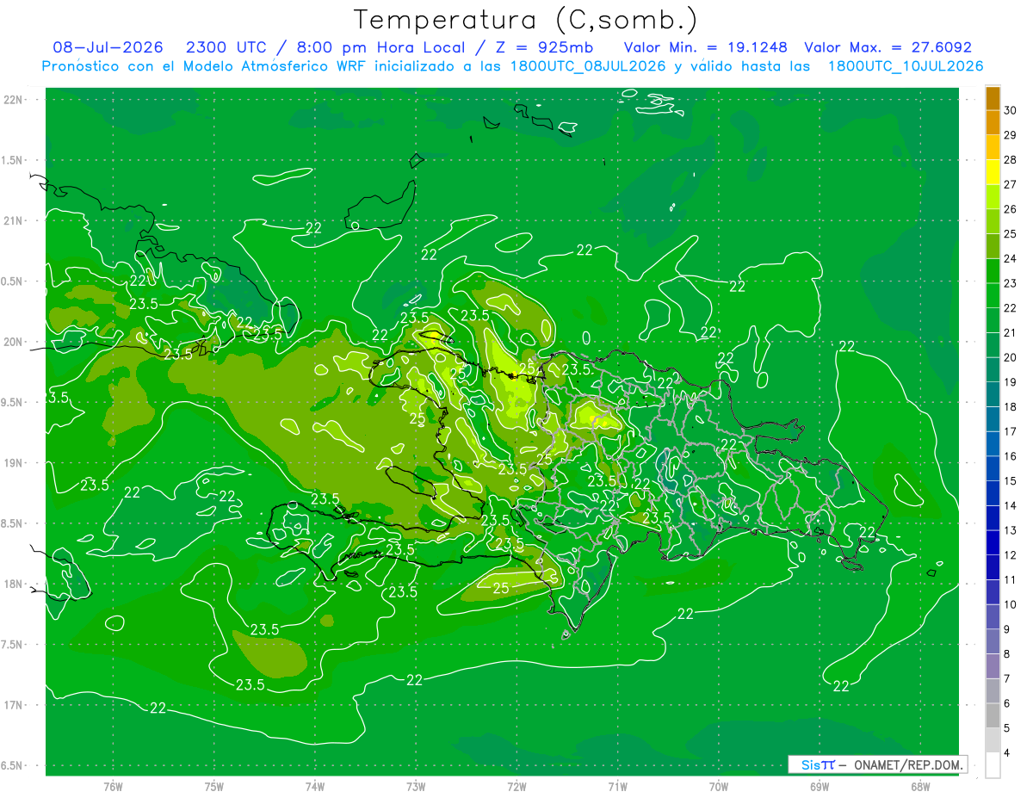Click 'Valor Min. = 19.1248'
The width and height of the screenshot is (1033, 798).
[705, 47]
